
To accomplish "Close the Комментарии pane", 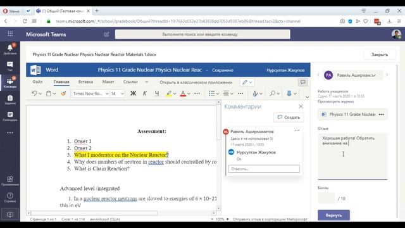I will tap(301, 106).
